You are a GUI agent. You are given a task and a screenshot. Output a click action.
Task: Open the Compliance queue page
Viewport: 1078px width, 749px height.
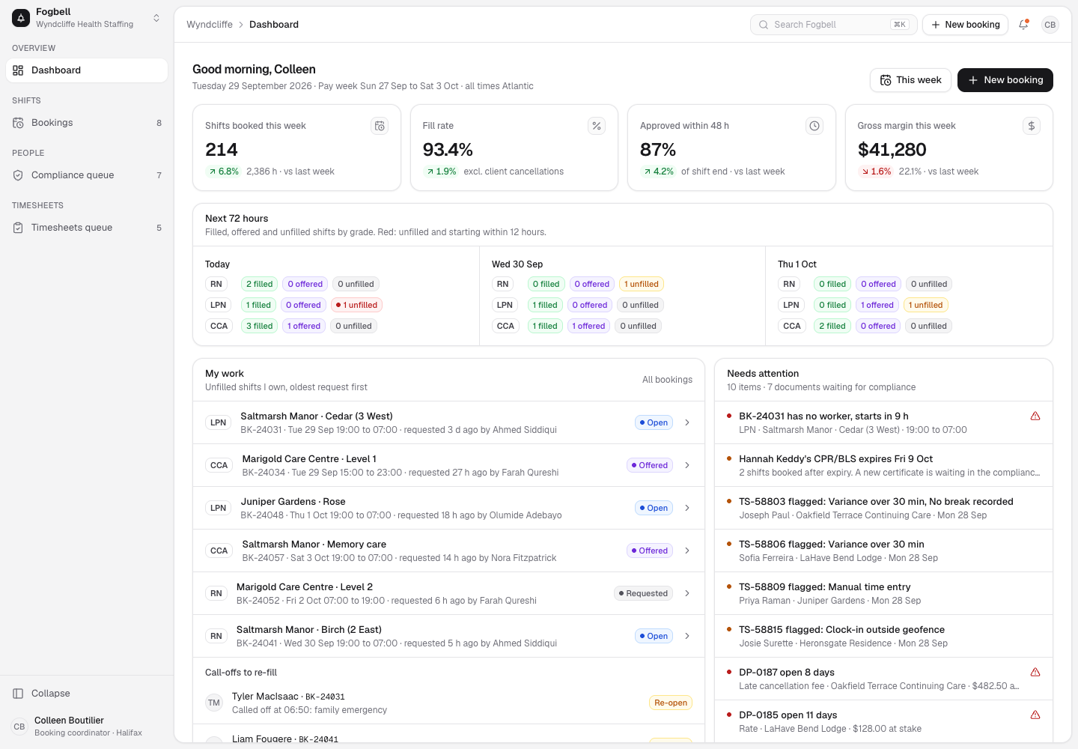87,175
